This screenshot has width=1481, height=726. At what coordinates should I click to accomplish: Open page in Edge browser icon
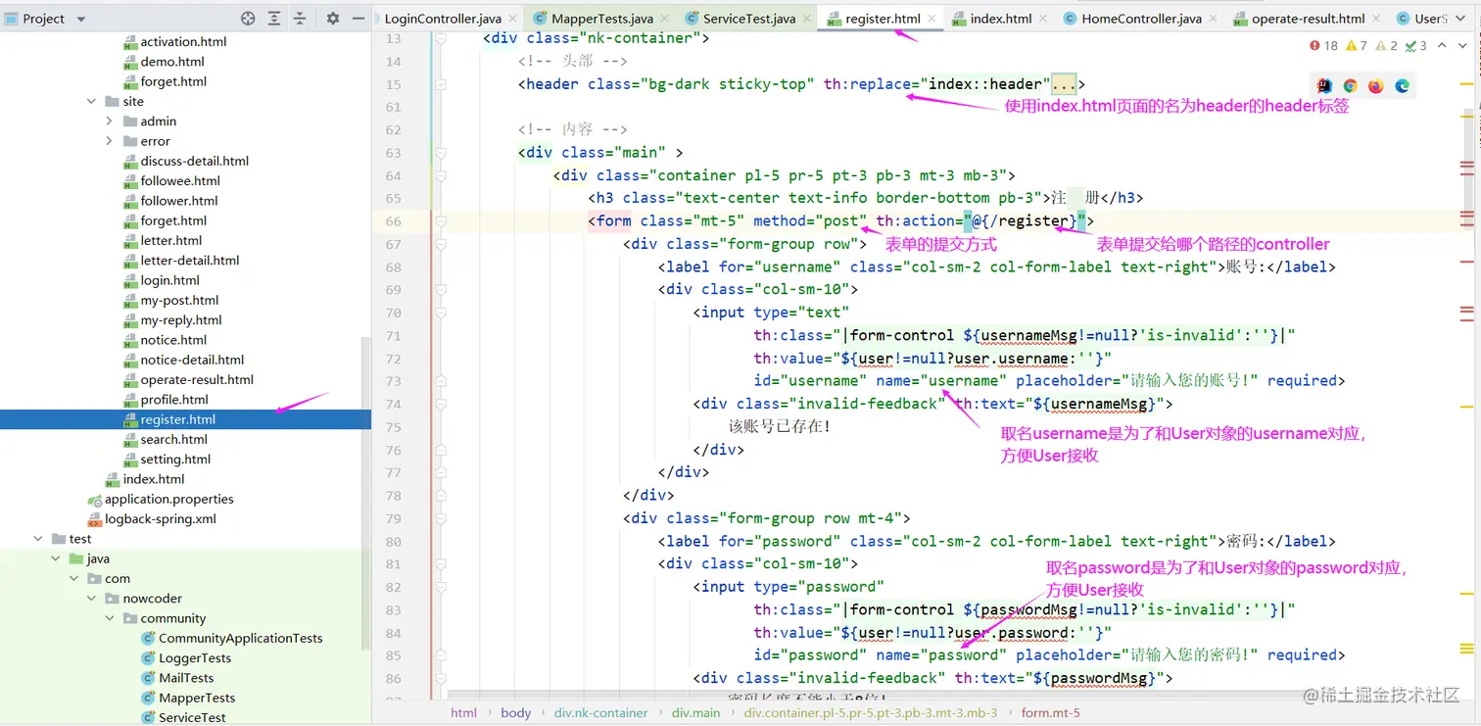coord(1402,86)
